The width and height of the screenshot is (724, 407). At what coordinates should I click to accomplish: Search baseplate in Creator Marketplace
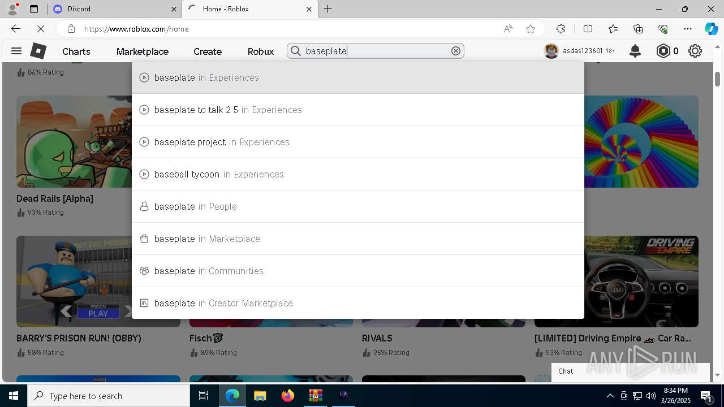pos(358,303)
